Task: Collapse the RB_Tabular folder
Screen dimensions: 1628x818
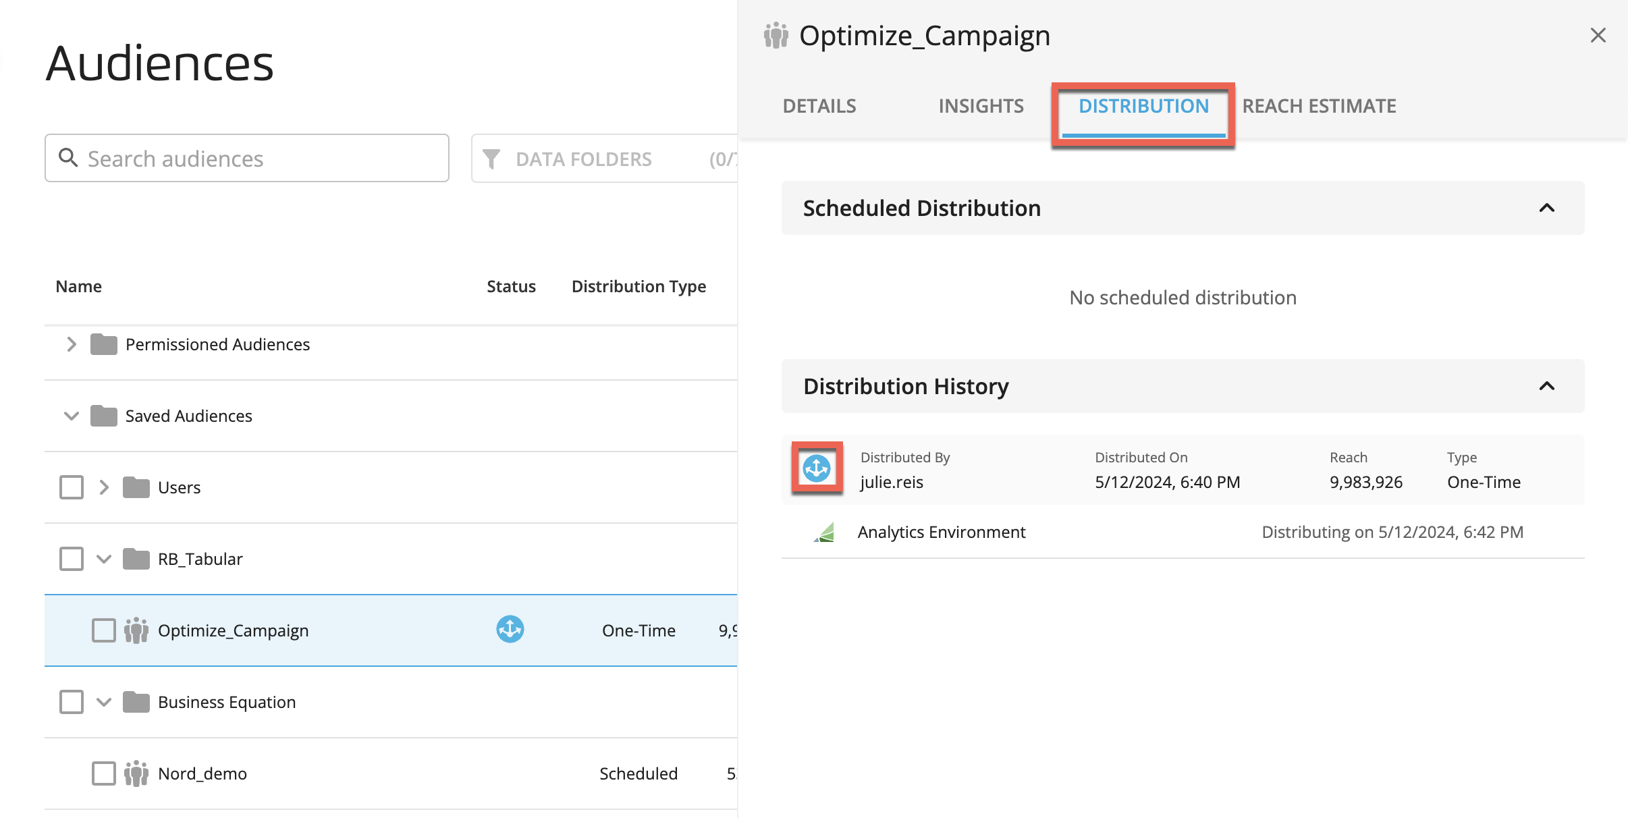Action: point(104,559)
